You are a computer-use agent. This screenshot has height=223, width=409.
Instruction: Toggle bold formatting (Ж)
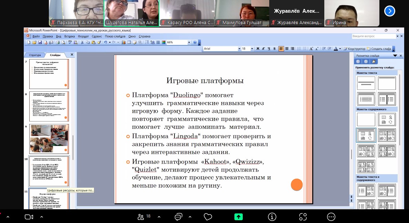[258, 49]
